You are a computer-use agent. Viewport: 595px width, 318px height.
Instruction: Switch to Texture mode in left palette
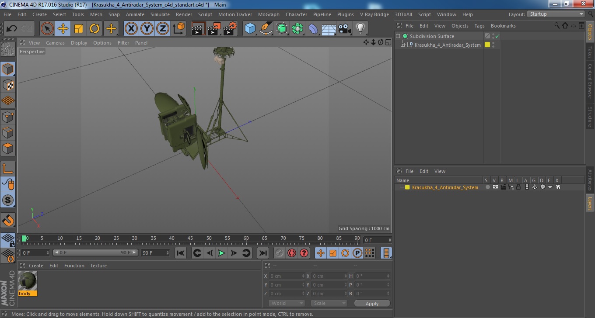[8, 85]
